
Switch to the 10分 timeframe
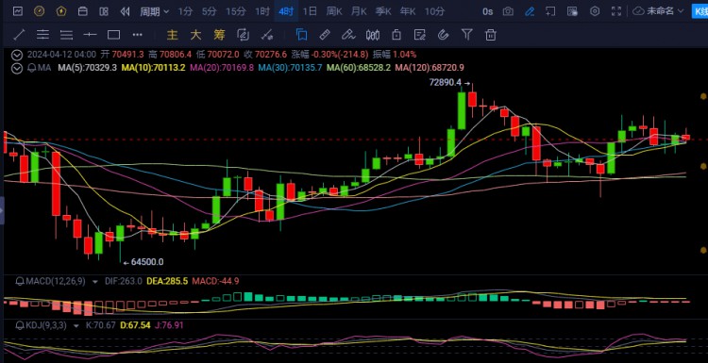434,11
